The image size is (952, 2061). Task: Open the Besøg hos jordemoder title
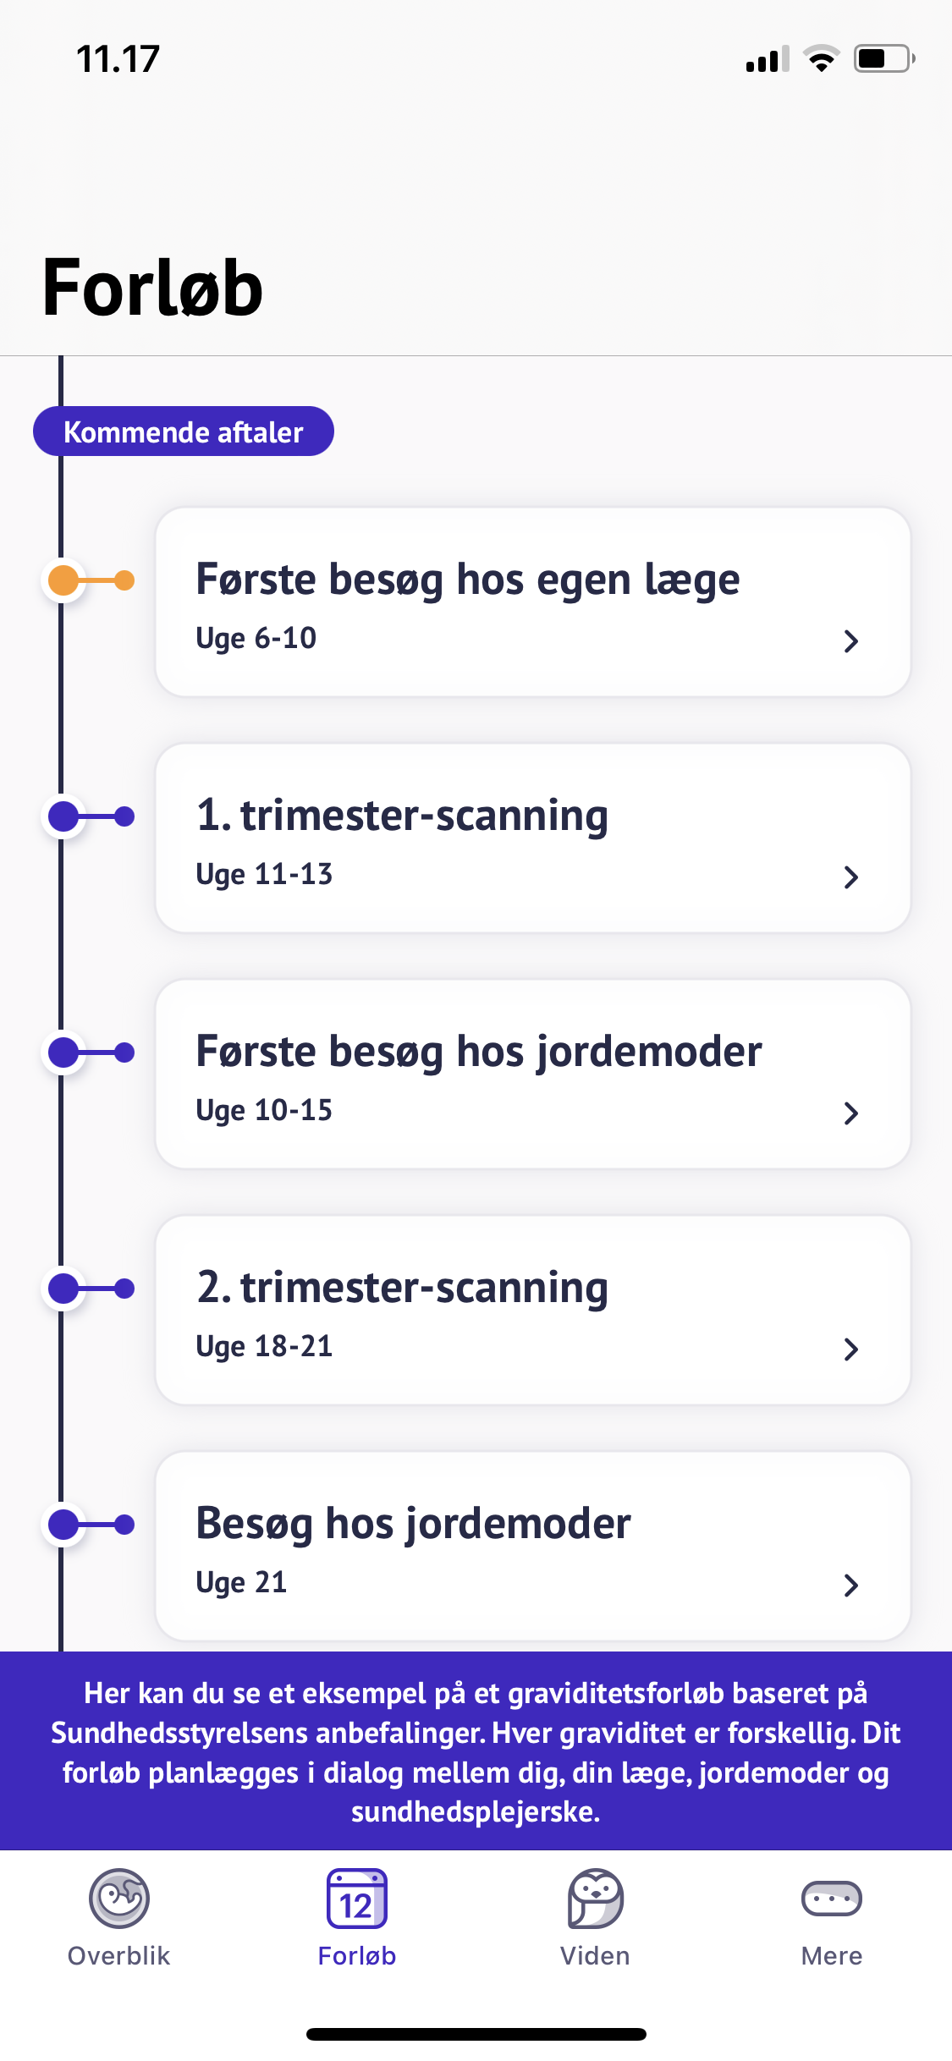tap(414, 1524)
